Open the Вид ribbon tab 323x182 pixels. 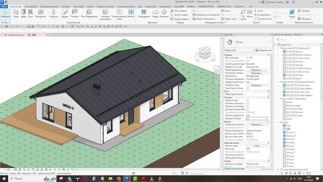(140, 7)
